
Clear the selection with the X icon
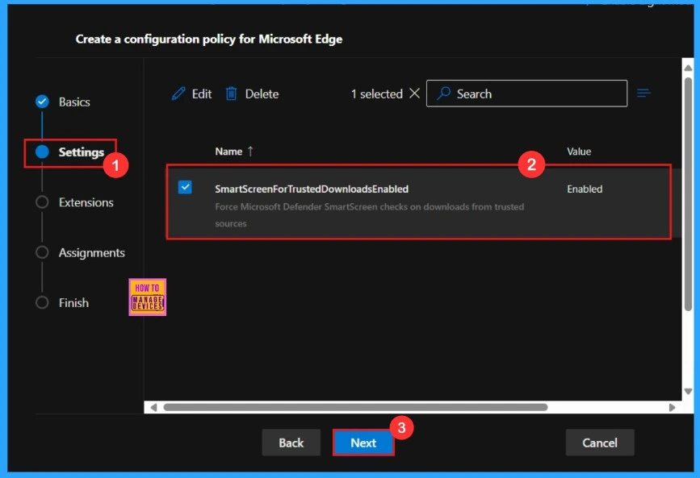pyautogui.click(x=414, y=94)
